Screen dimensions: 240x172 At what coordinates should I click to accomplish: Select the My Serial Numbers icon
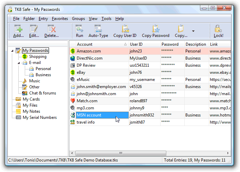coord(18,117)
